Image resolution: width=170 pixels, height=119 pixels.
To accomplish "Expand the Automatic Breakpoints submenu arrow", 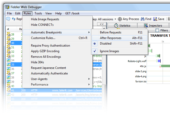I will tap(89, 32).
